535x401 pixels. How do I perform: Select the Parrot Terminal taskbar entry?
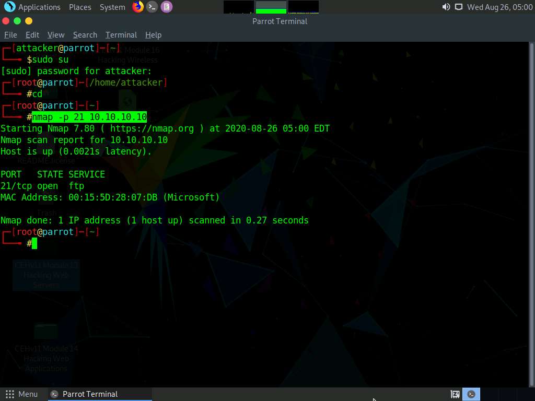(x=100, y=394)
